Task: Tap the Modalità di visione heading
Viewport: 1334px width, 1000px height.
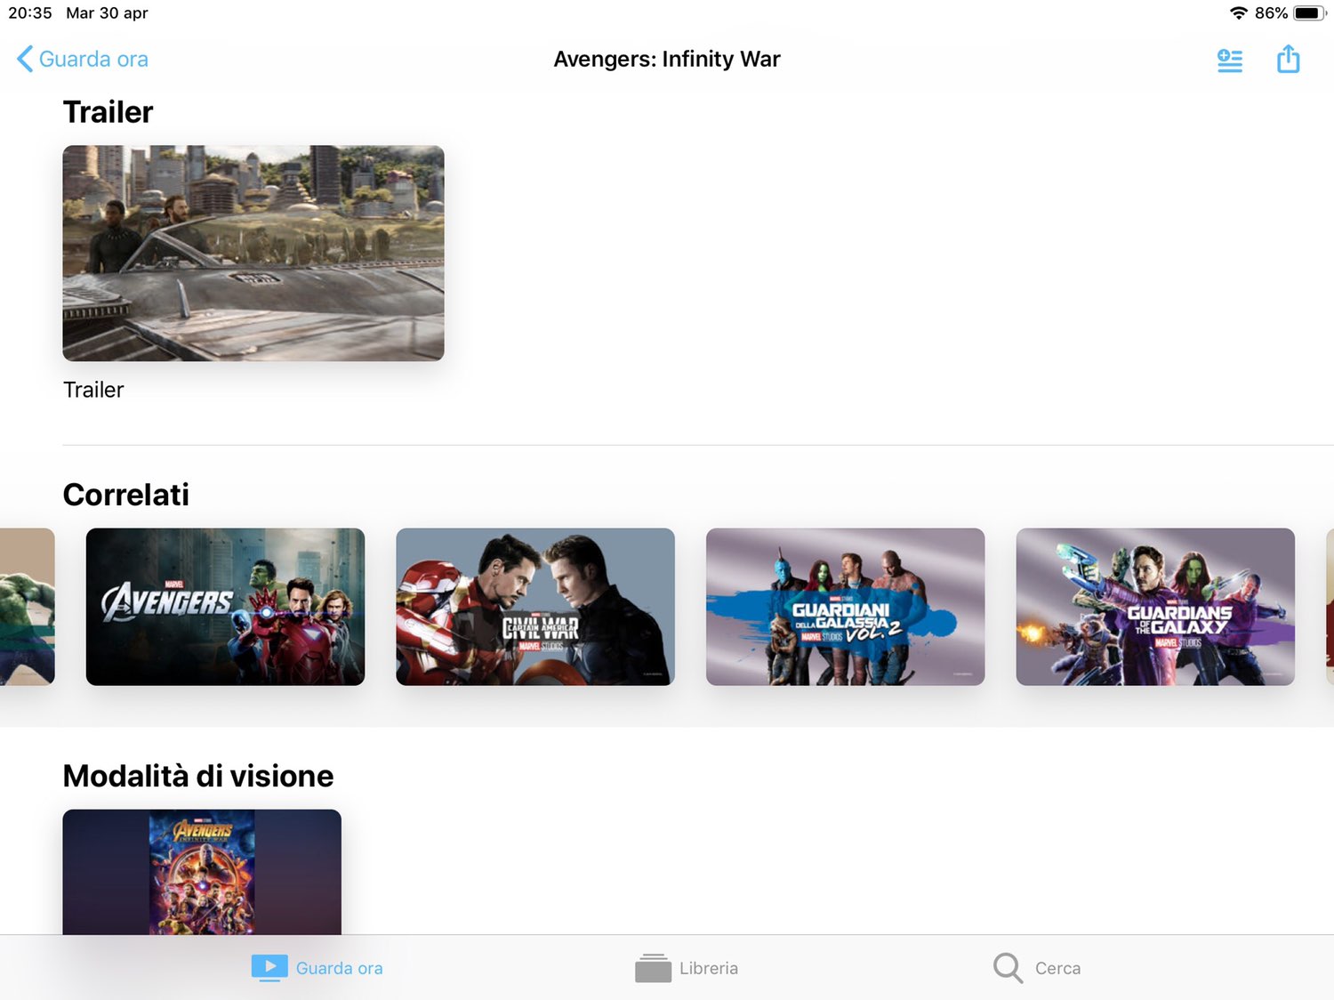Action: pyautogui.click(x=198, y=776)
